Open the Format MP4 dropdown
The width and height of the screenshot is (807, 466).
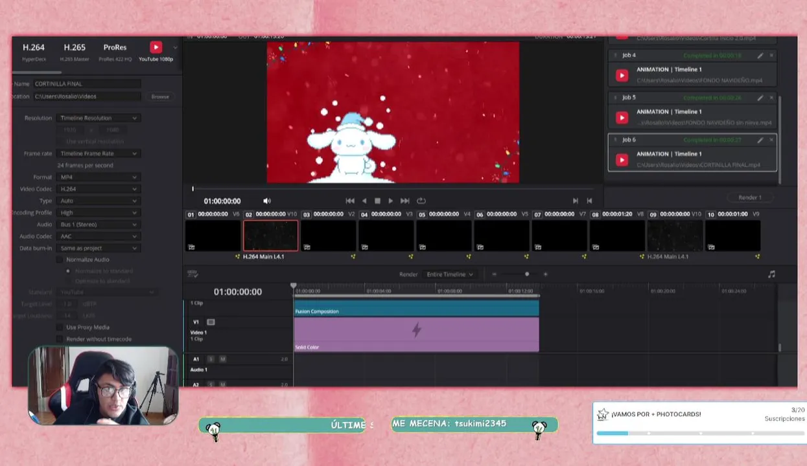pos(99,177)
